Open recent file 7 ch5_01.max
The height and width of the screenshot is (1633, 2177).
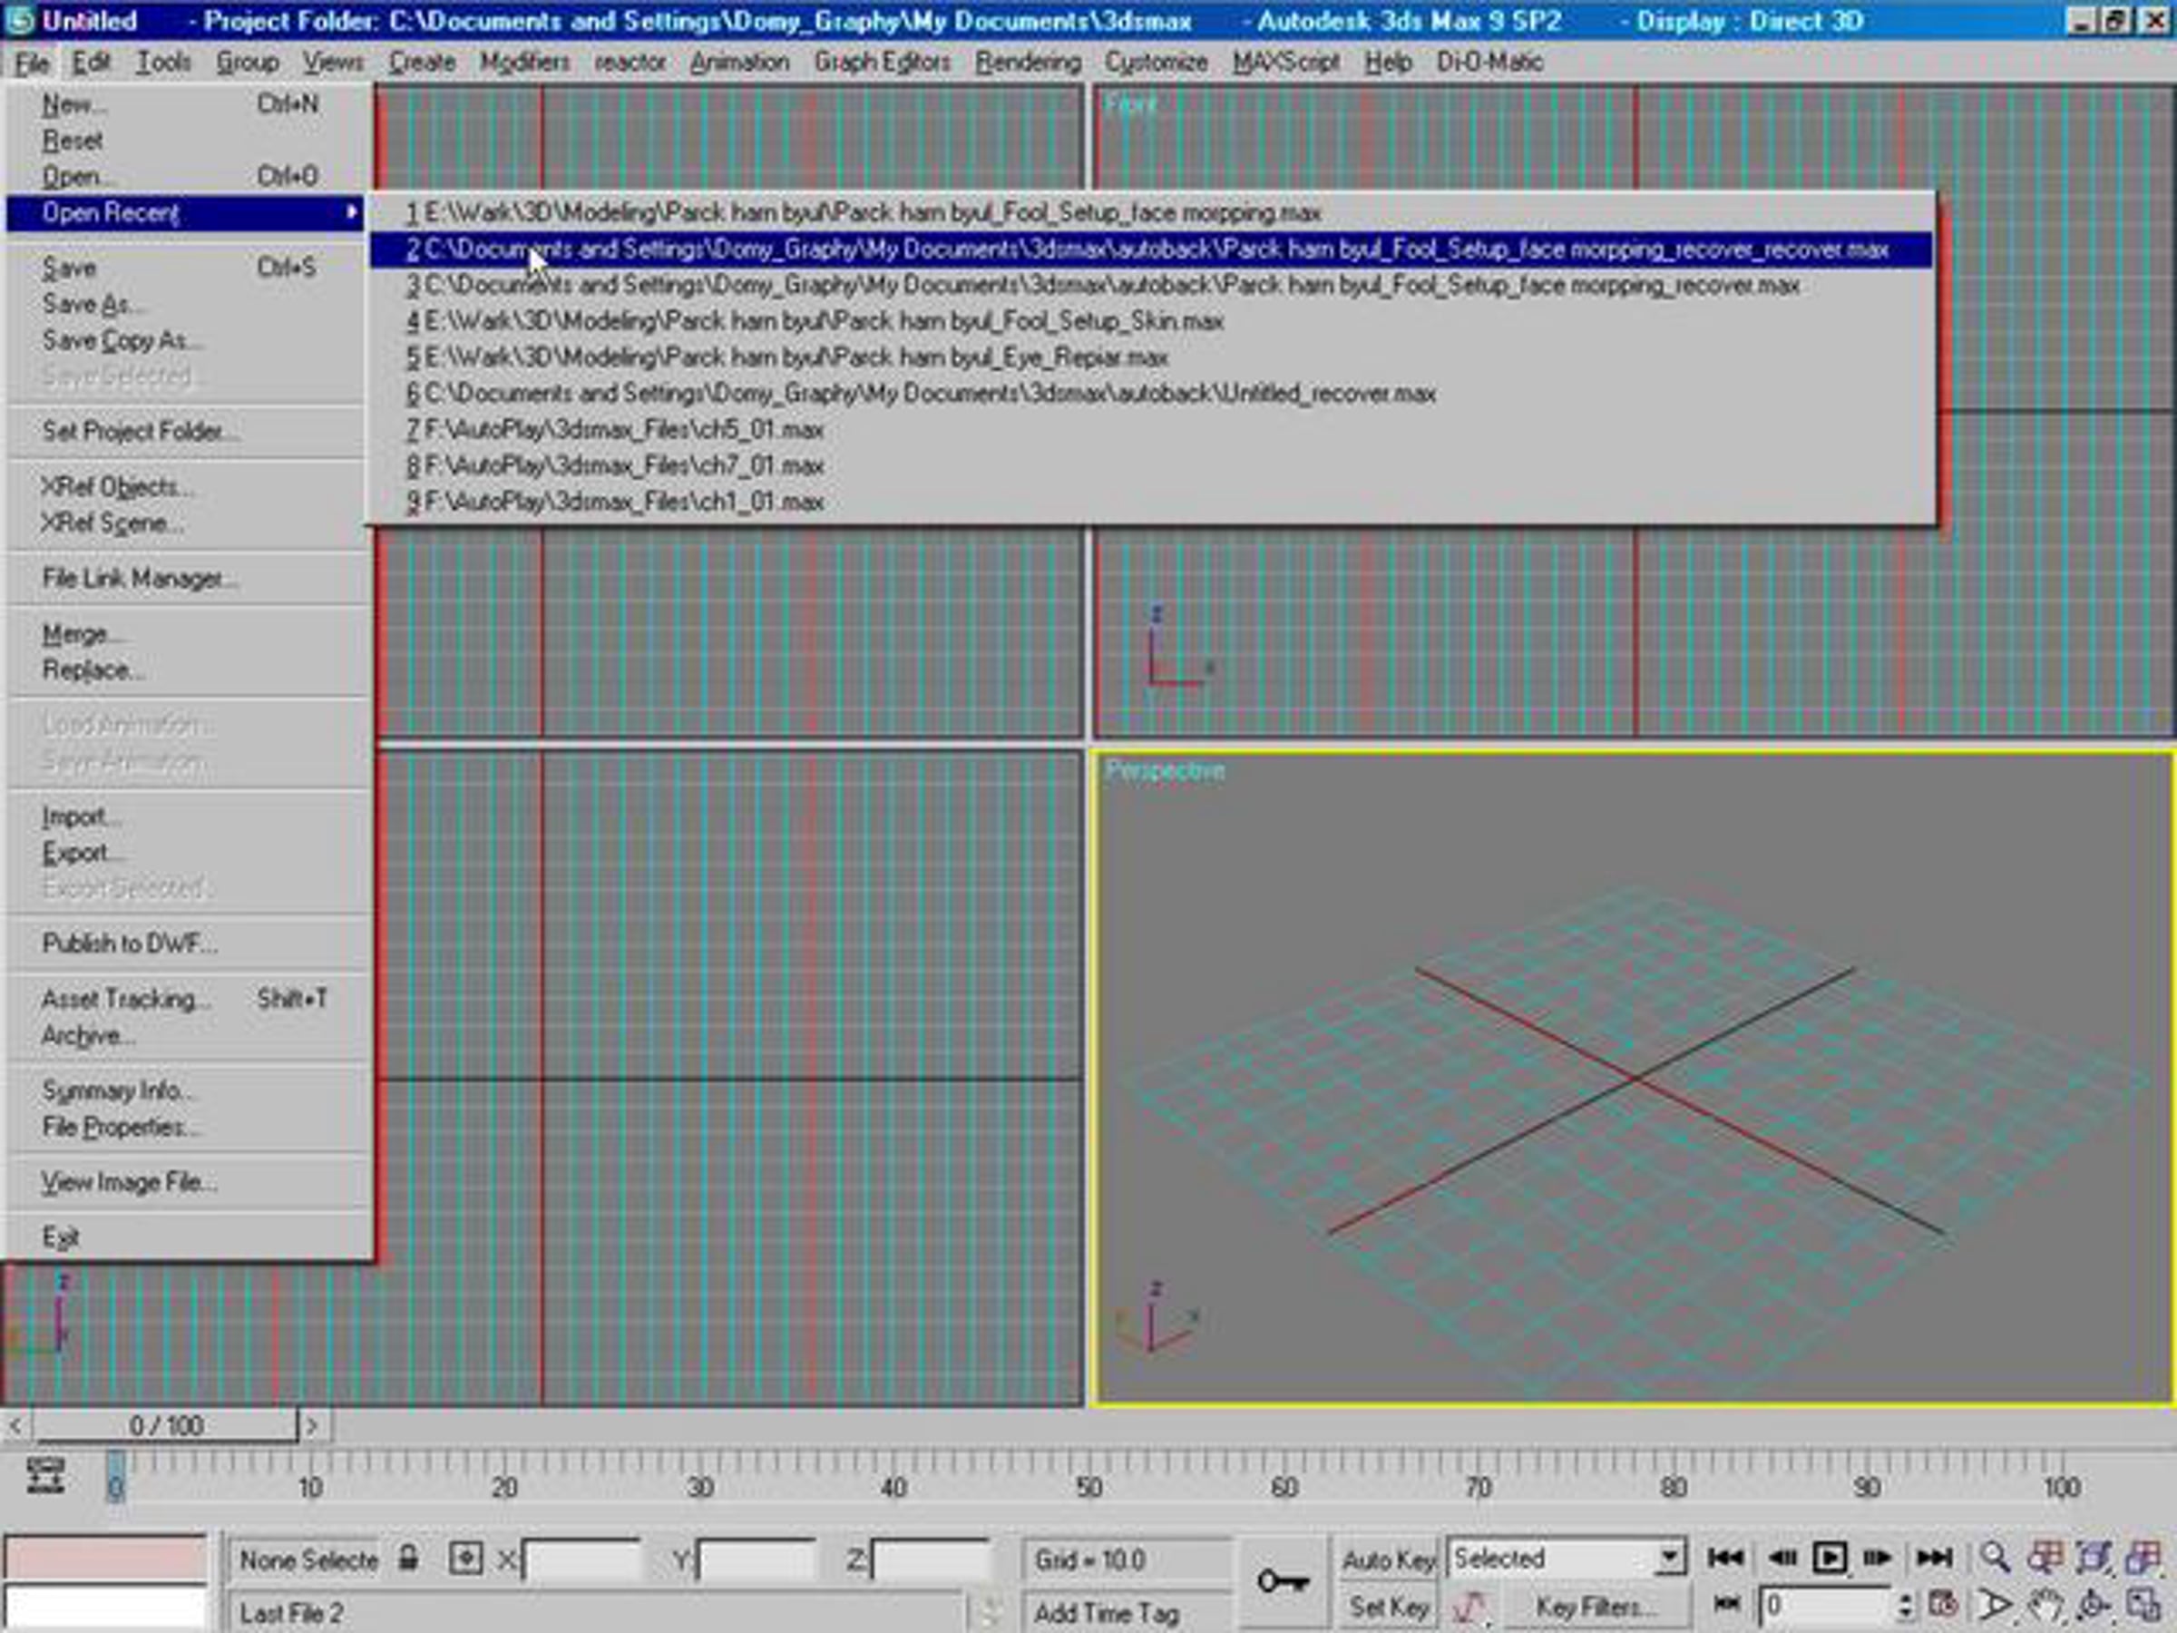click(x=1149, y=429)
